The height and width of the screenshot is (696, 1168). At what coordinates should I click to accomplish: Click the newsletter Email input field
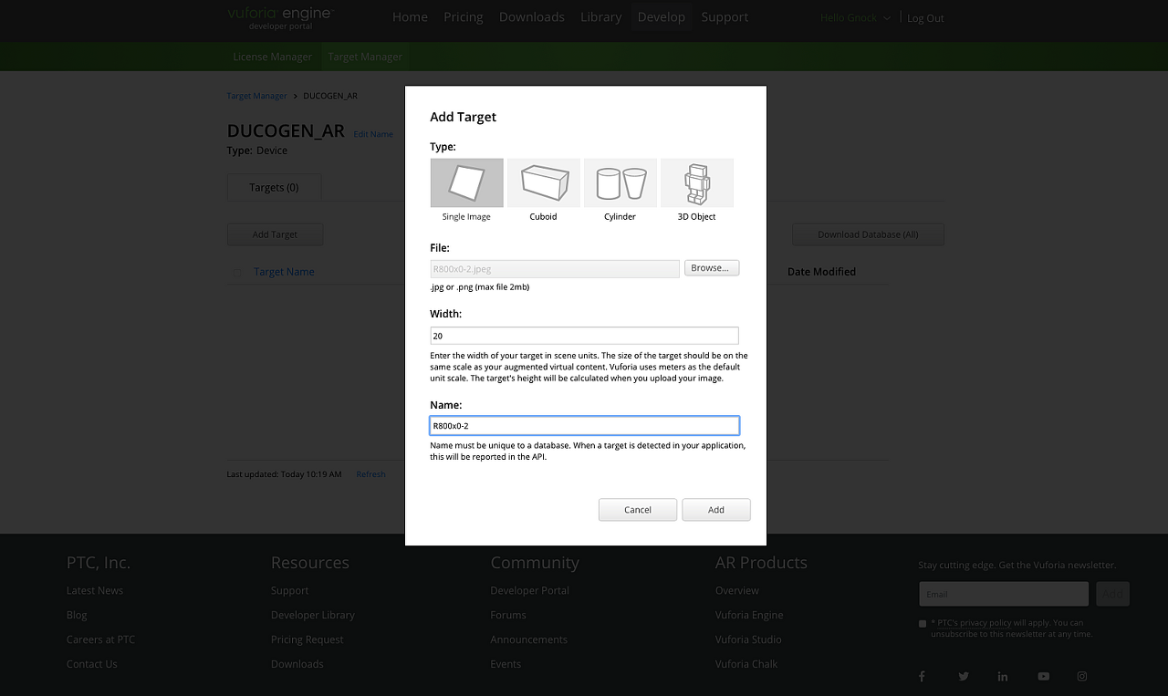coord(1004,594)
